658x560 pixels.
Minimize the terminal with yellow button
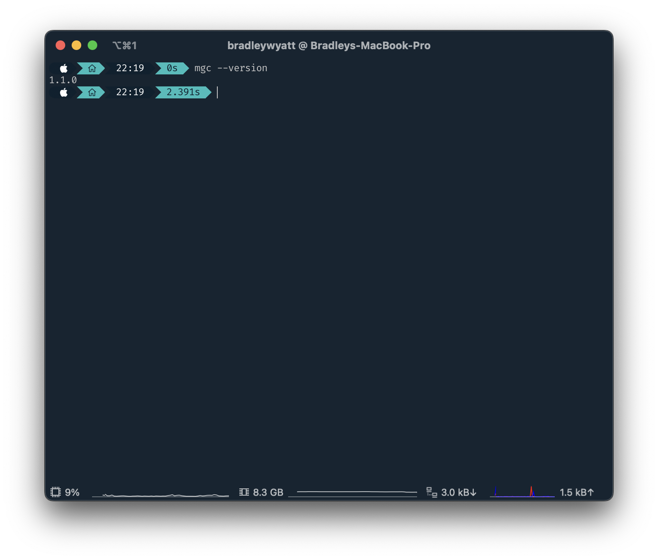coord(76,45)
